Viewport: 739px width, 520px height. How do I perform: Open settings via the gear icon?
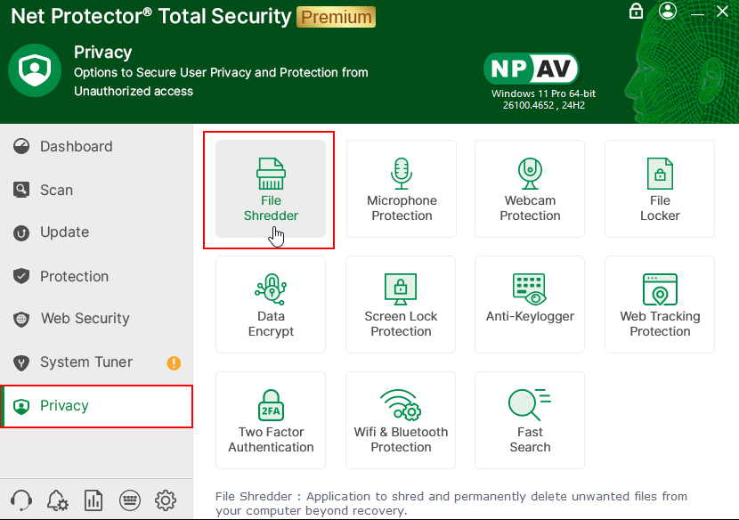166,500
